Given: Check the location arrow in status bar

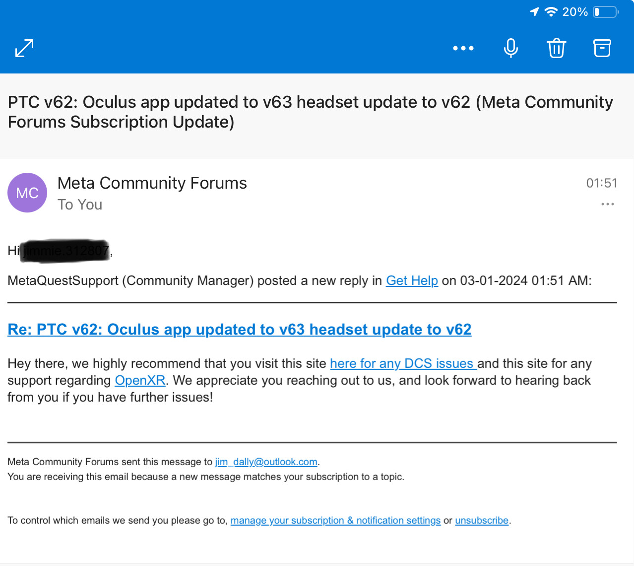Looking at the screenshot, I should [x=534, y=11].
